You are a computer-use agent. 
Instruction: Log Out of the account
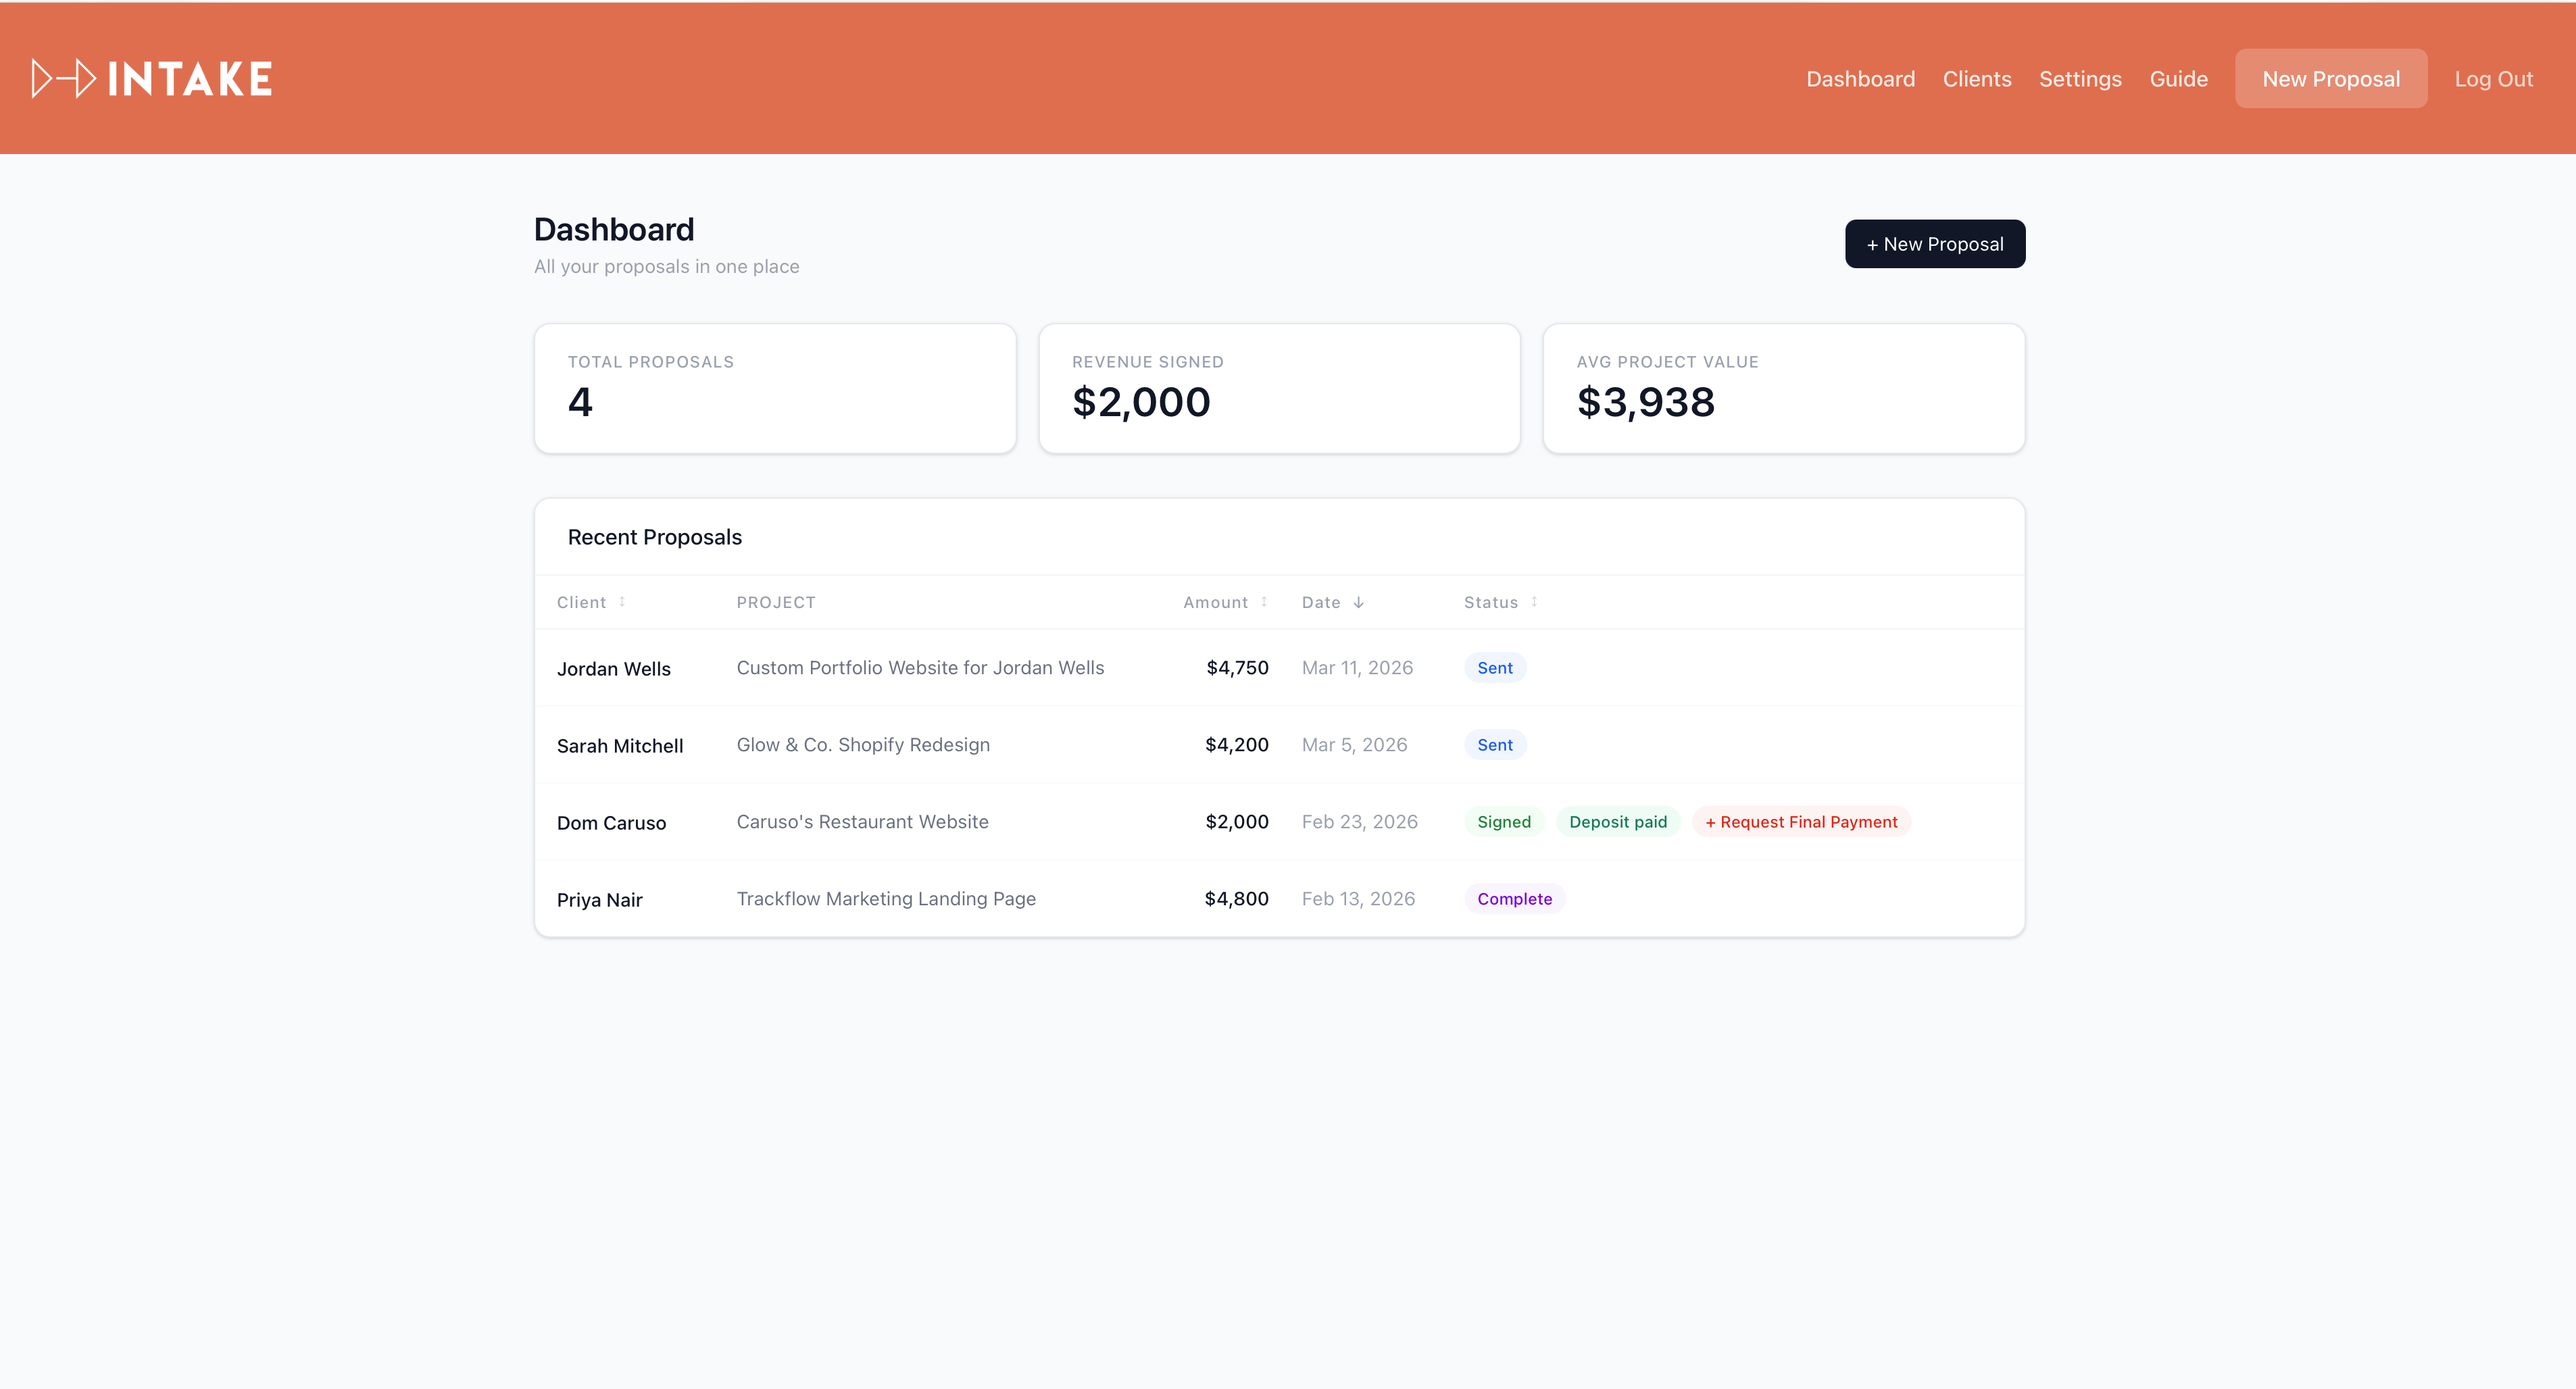[2493, 79]
